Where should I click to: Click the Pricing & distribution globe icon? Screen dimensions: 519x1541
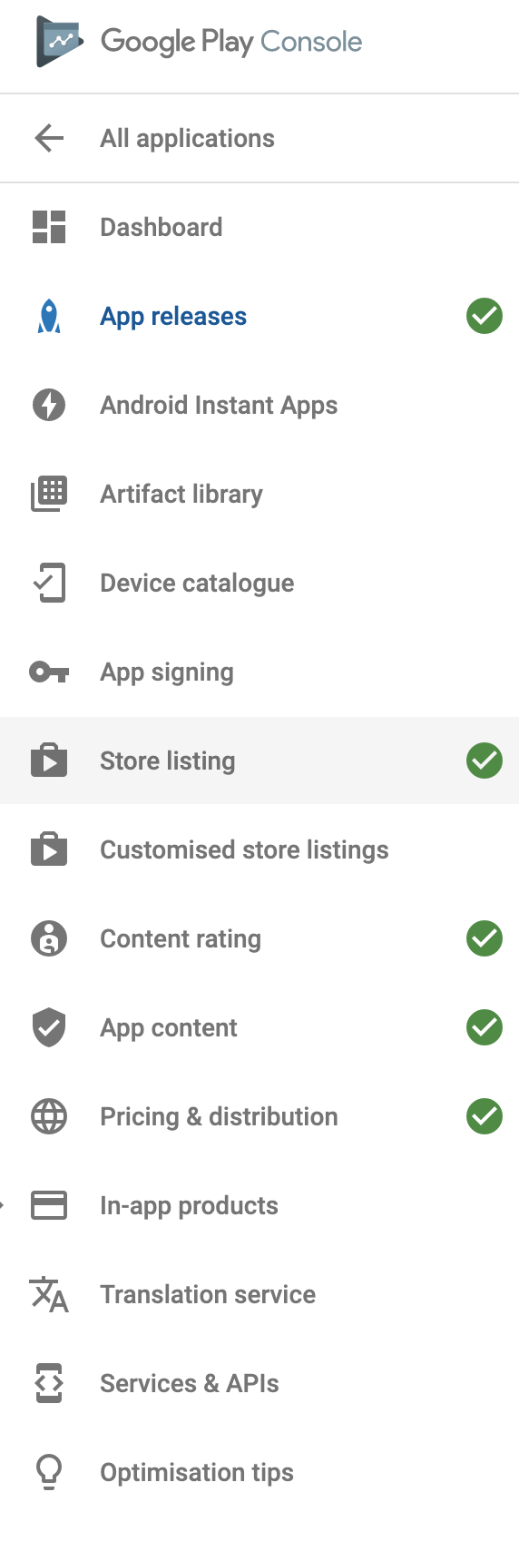tap(49, 1116)
